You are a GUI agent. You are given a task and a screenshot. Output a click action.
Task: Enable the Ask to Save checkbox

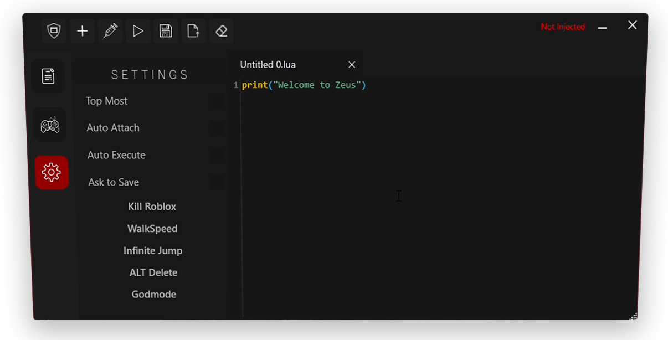pyautogui.click(x=218, y=182)
